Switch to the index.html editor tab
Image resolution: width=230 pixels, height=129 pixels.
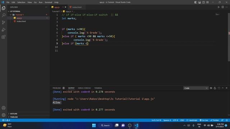(77, 7)
